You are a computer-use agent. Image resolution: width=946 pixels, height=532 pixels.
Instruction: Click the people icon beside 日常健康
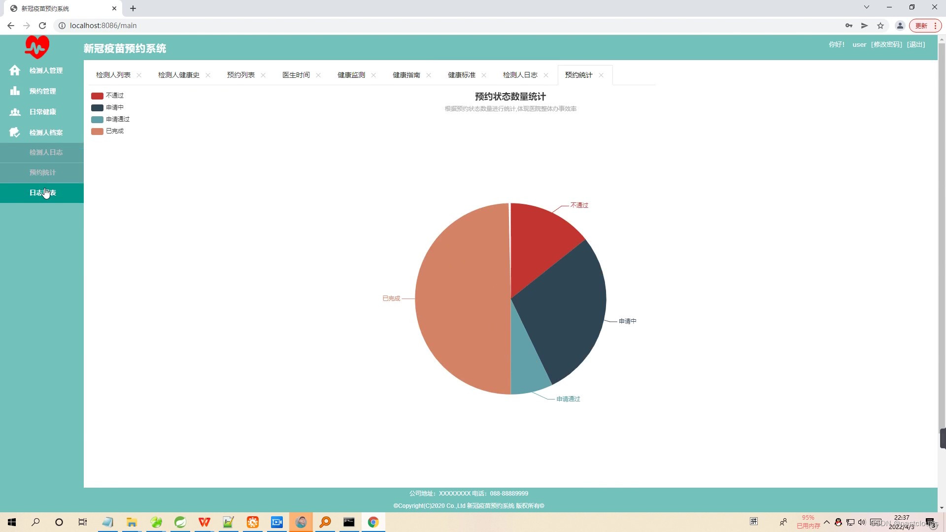click(x=15, y=112)
